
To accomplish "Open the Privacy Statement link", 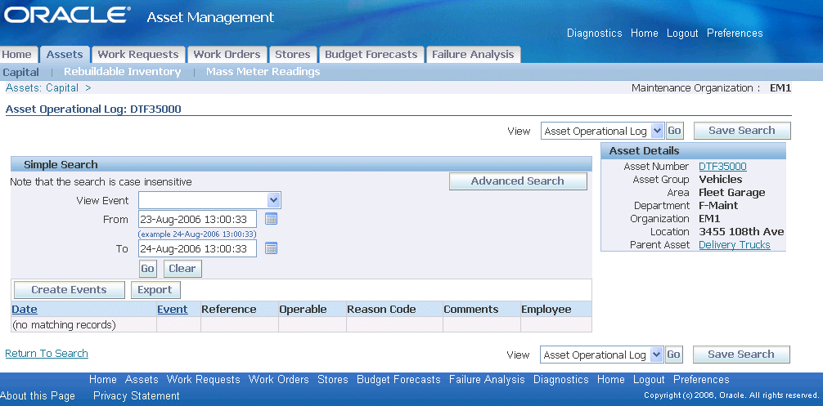I will coord(137,396).
